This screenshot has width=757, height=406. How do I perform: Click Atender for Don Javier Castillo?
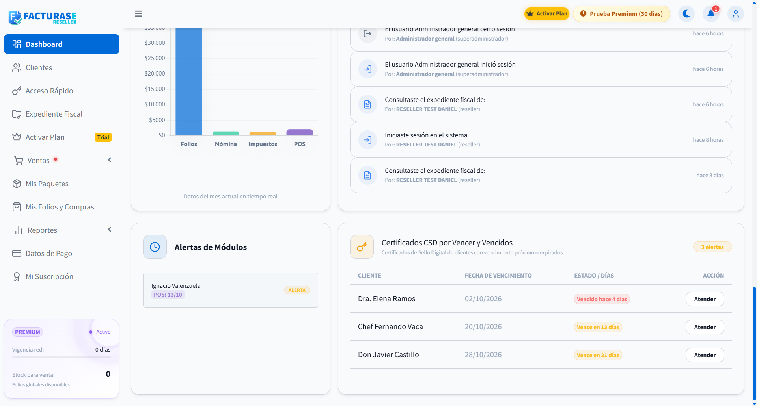coord(705,355)
